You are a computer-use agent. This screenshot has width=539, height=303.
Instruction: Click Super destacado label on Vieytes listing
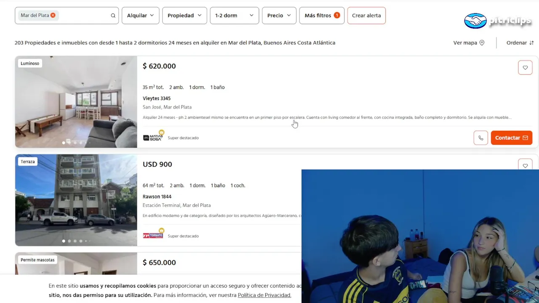(x=183, y=138)
